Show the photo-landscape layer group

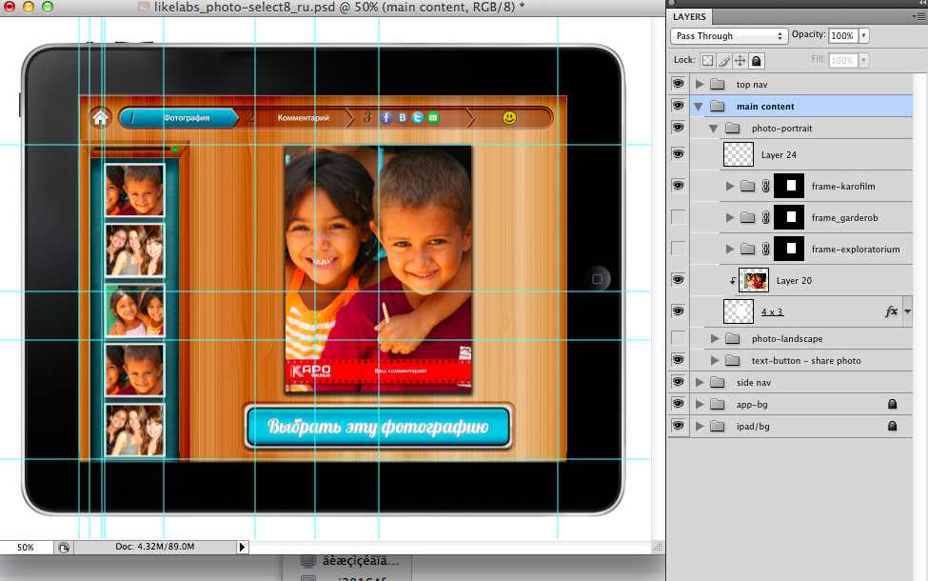(x=678, y=338)
